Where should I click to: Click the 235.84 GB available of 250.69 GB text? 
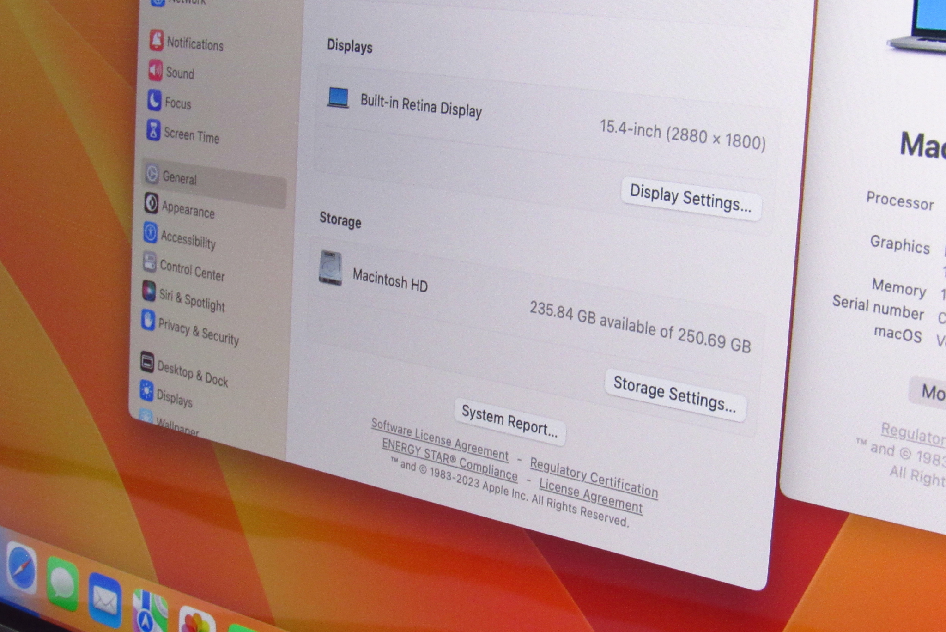(640, 327)
